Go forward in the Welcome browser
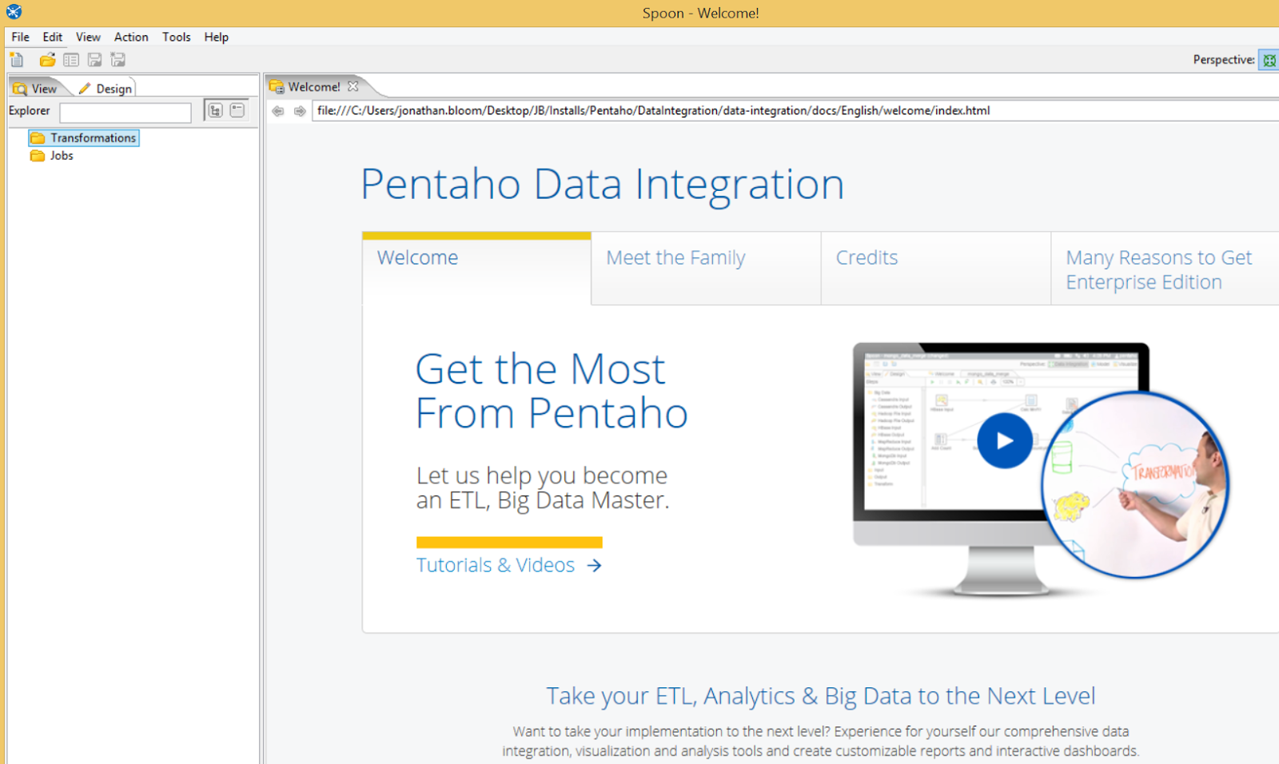 point(300,111)
